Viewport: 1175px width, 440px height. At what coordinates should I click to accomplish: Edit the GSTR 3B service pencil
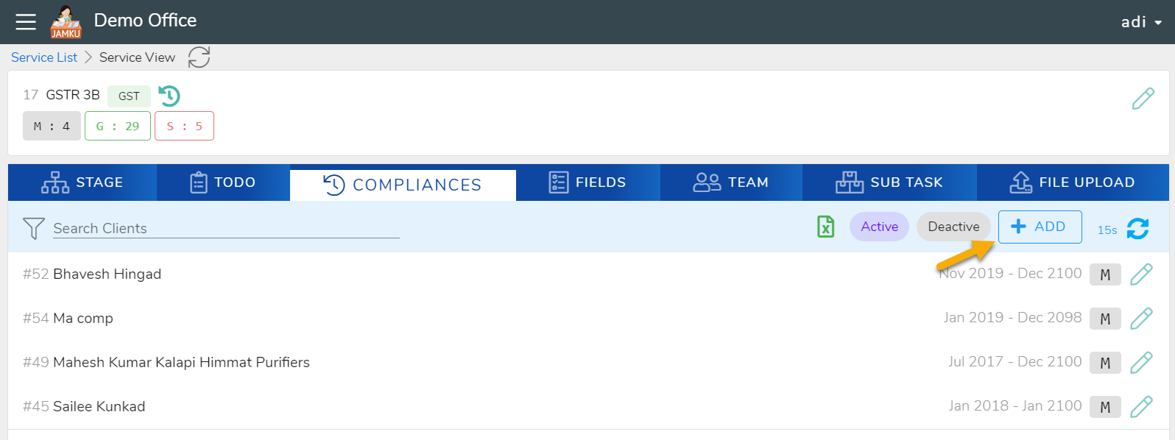tap(1143, 99)
